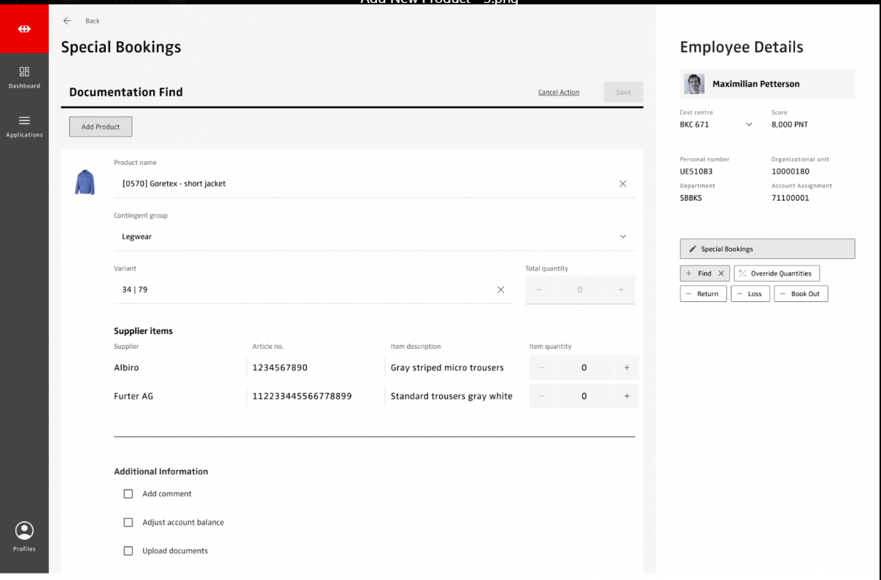Increase item quantity for Albiro
881x580 pixels.
pyautogui.click(x=626, y=368)
